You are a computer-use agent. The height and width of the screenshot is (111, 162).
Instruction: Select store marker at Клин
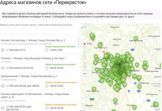click(x=92, y=35)
